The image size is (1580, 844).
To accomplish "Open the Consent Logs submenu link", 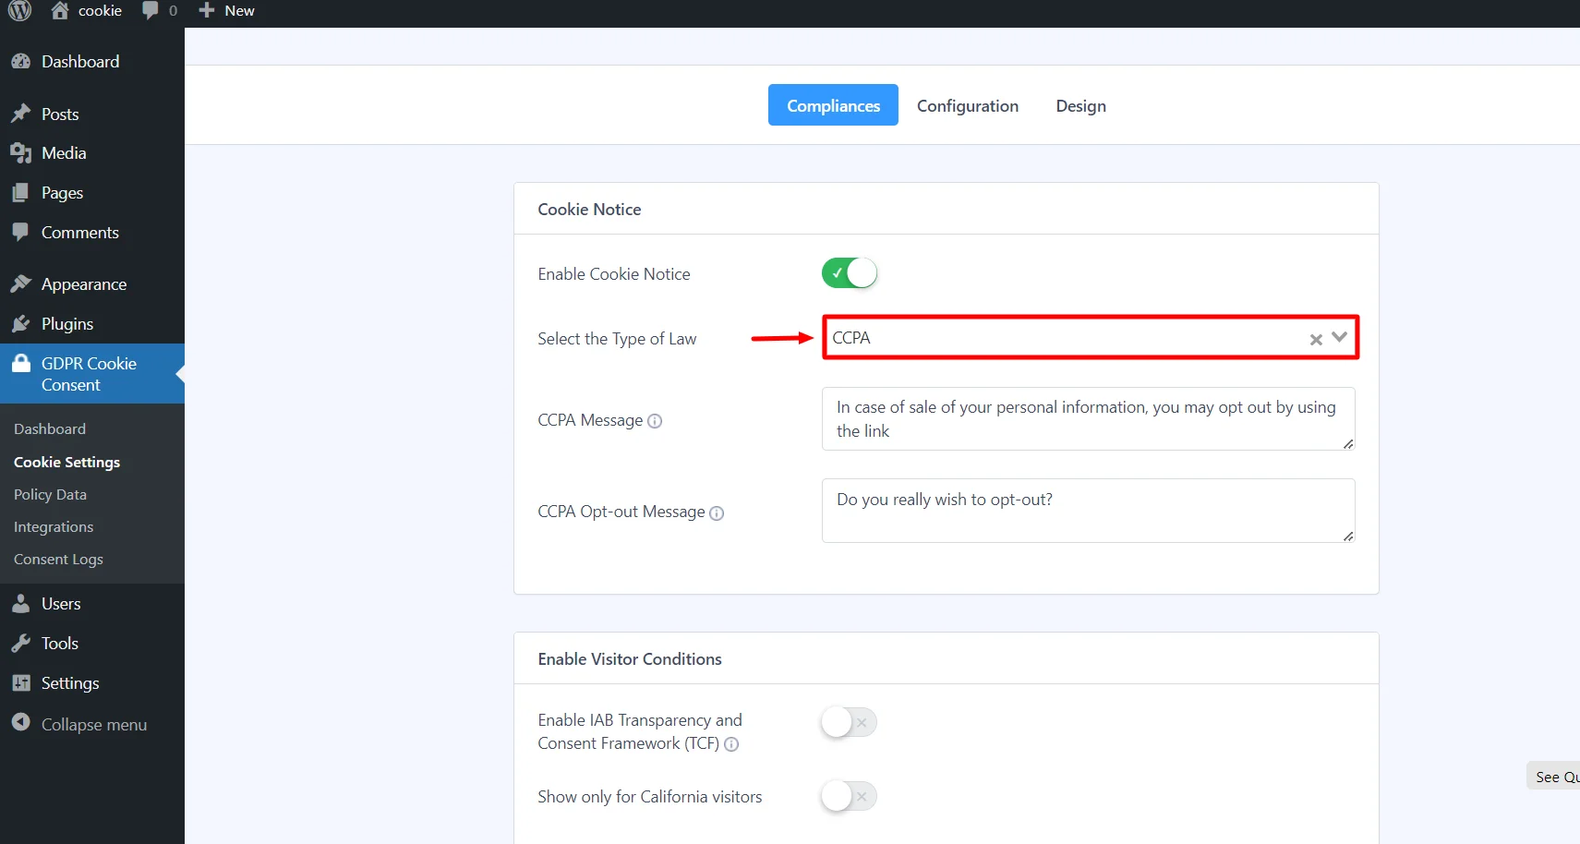I will [x=58, y=560].
